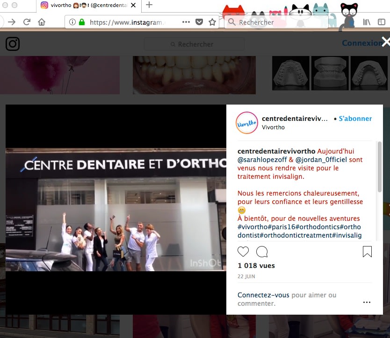
Task: Open the three-dot more options menu
Action: 367,302
